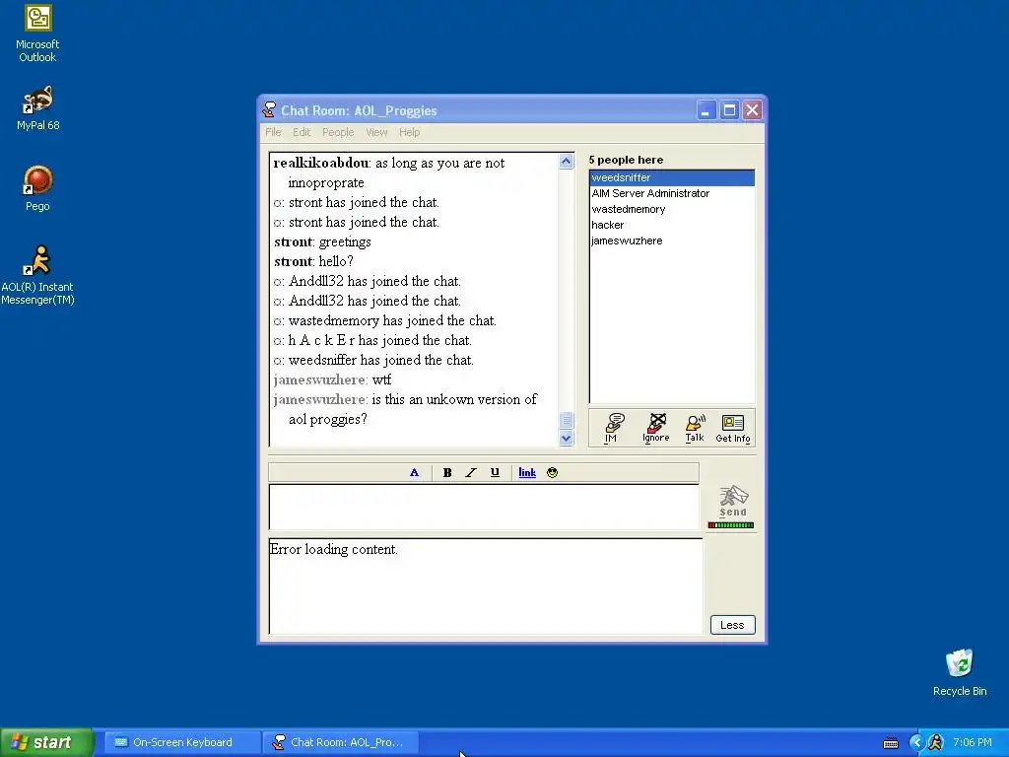This screenshot has height=757, width=1009.
Task: Minimize the Chat Room window
Action: (706, 110)
